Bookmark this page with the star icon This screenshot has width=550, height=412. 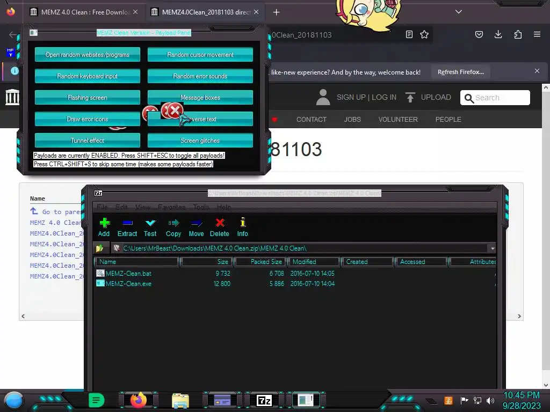(x=424, y=34)
